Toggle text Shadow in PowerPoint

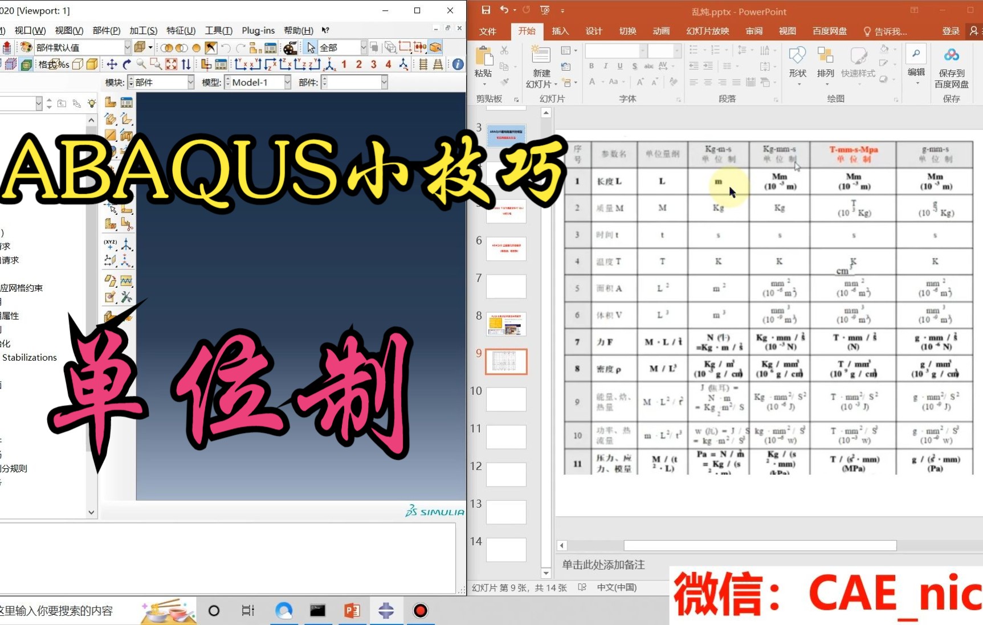[x=634, y=66]
